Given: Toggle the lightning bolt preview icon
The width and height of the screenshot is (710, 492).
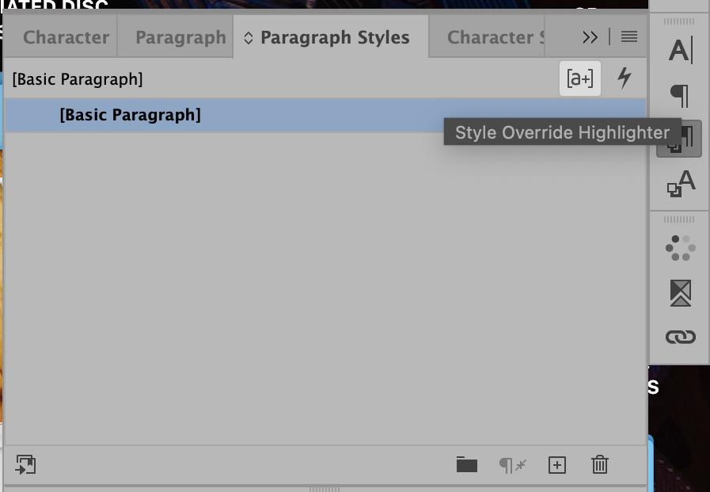Looking at the screenshot, I should pyautogui.click(x=625, y=78).
